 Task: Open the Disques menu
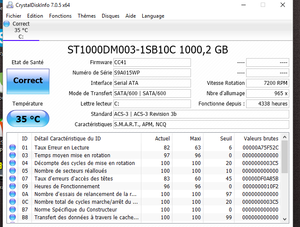[x=111, y=16]
